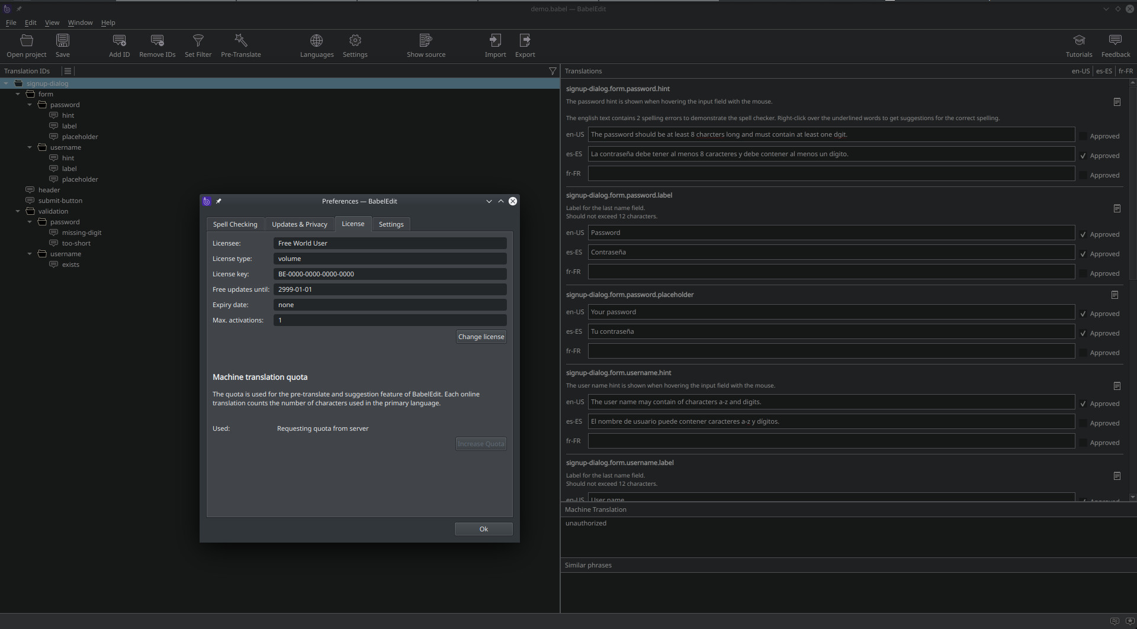Select the fr-FR language column header
This screenshot has height=629, width=1137.
(1126, 71)
